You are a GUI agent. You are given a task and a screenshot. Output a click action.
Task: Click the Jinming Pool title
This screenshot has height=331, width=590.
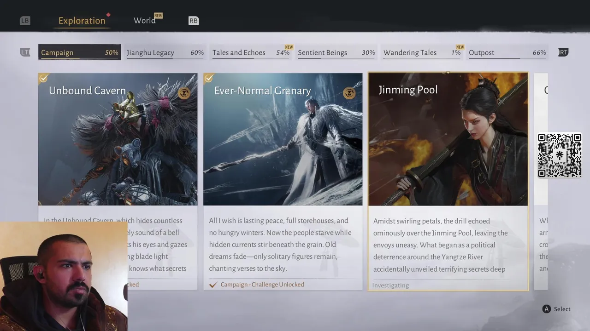[408, 90]
